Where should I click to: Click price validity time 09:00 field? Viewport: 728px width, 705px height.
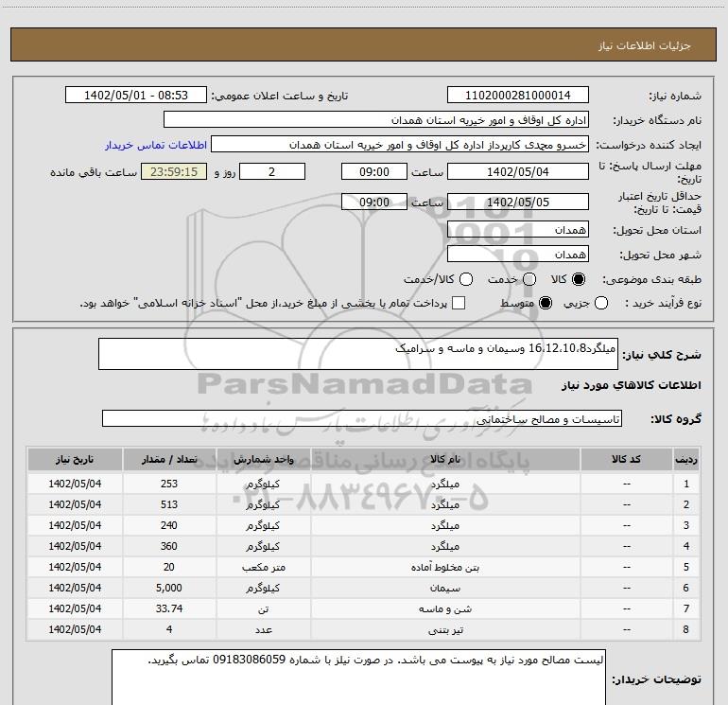point(374,202)
